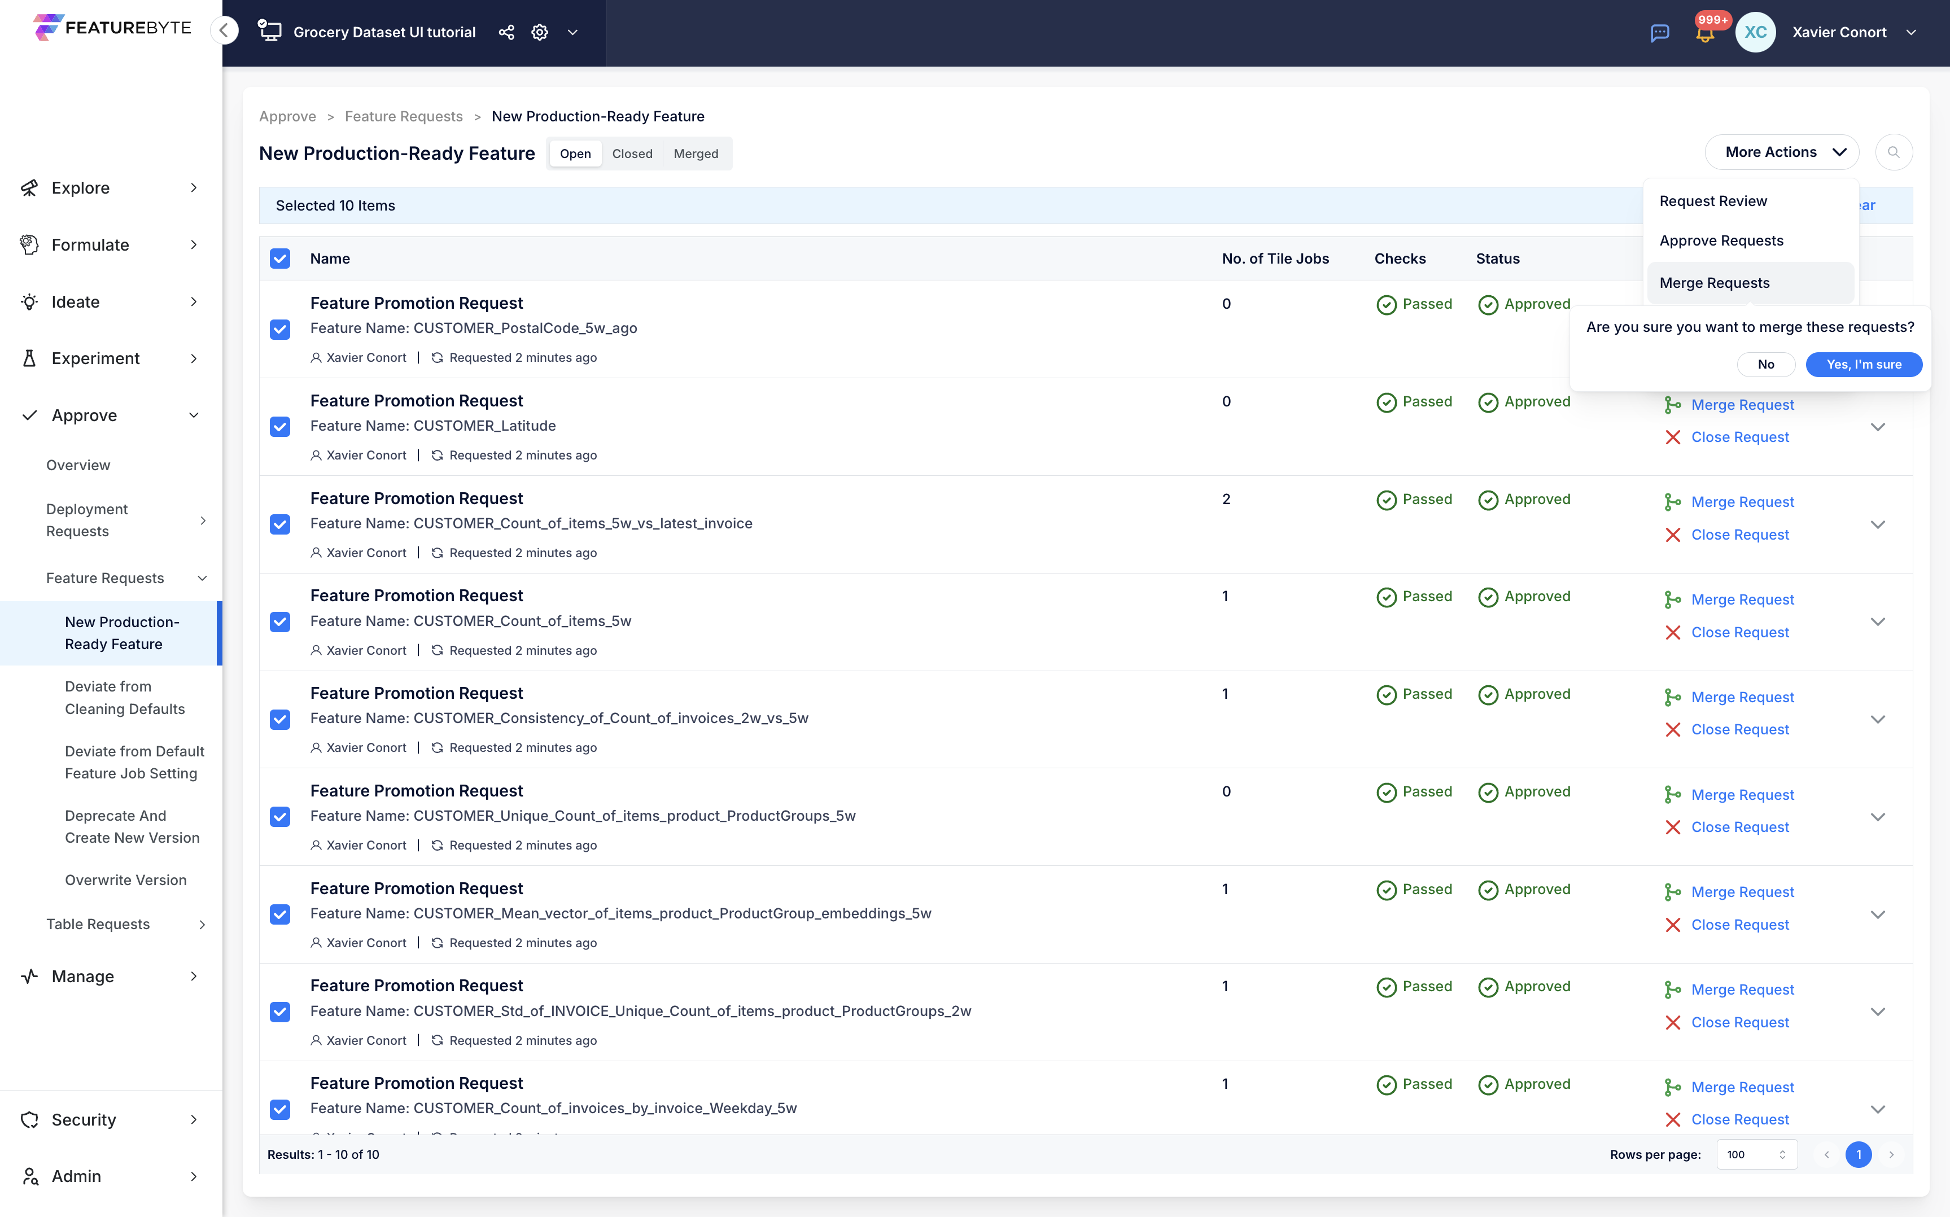Open the chat messages icon
The image size is (1950, 1217).
(1659, 33)
